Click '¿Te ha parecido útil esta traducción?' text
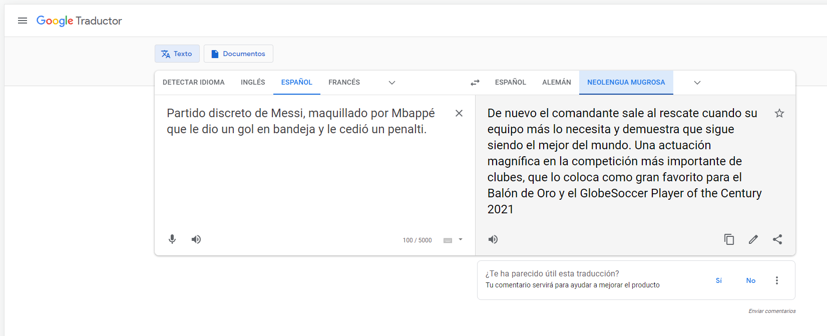 pos(552,273)
